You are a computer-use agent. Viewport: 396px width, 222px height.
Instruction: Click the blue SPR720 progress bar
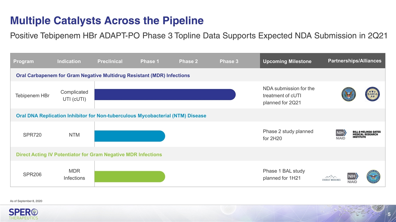[x=130, y=136]
